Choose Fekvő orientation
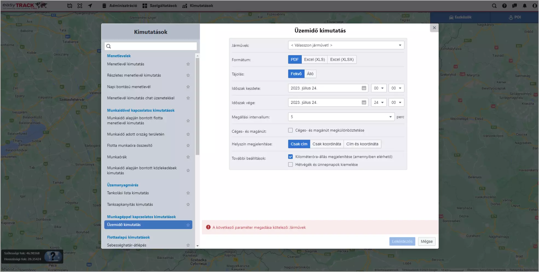 [x=296, y=74]
